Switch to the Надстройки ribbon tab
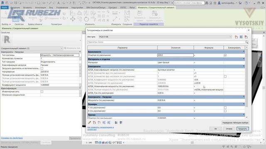 77,7
